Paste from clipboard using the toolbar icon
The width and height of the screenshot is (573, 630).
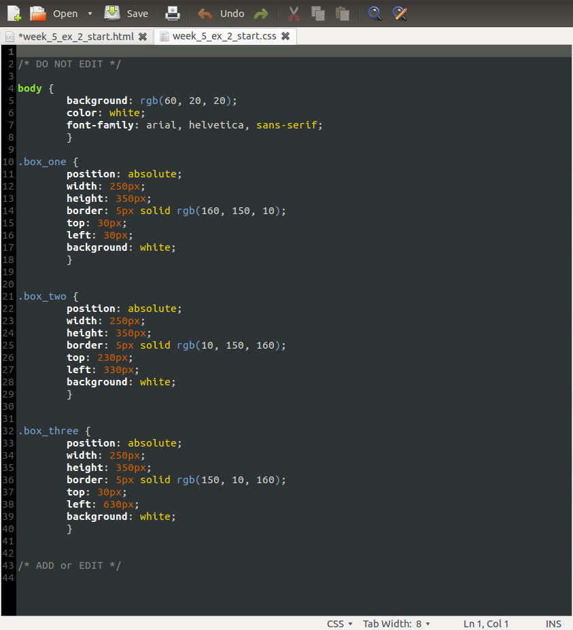(342, 13)
